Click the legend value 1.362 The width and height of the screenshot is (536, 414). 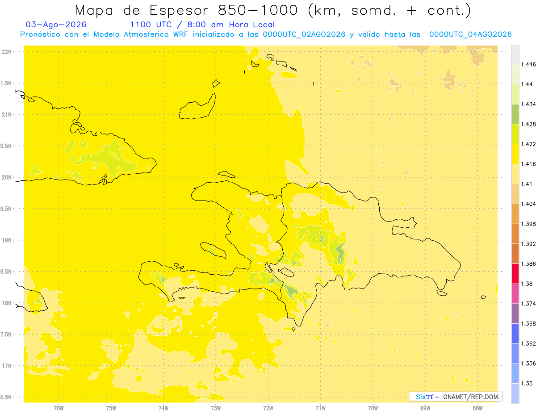click(x=528, y=343)
